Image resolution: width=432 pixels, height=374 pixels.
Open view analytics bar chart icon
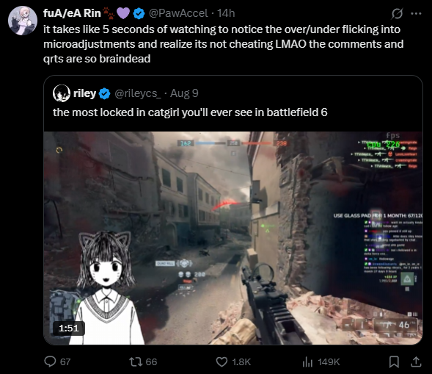click(x=307, y=362)
